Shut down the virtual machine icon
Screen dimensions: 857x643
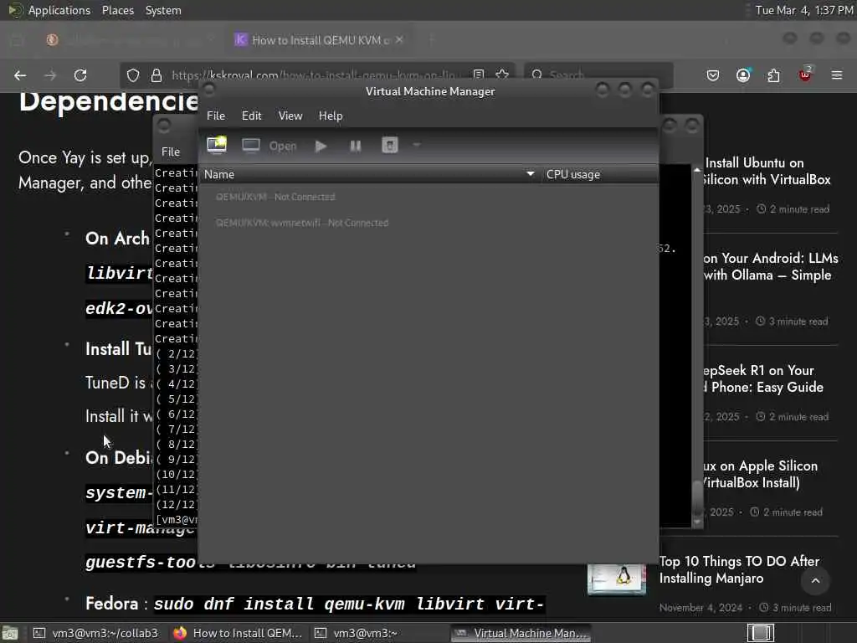[390, 146]
